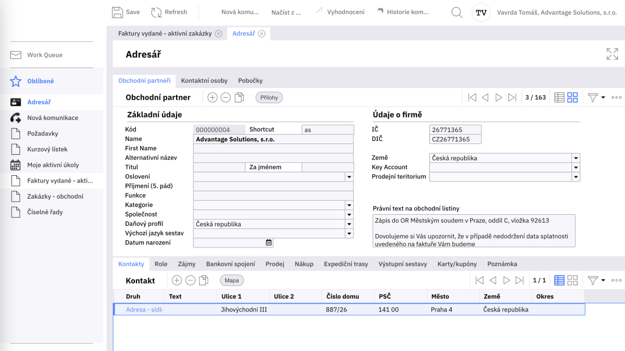This screenshot has height=351, width=625.
Task: Click the Save icon in the top toolbar
Action: tap(118, 12)
